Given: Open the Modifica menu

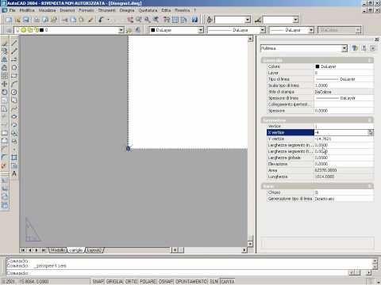Looking at the screenshot, I should 27,10.
